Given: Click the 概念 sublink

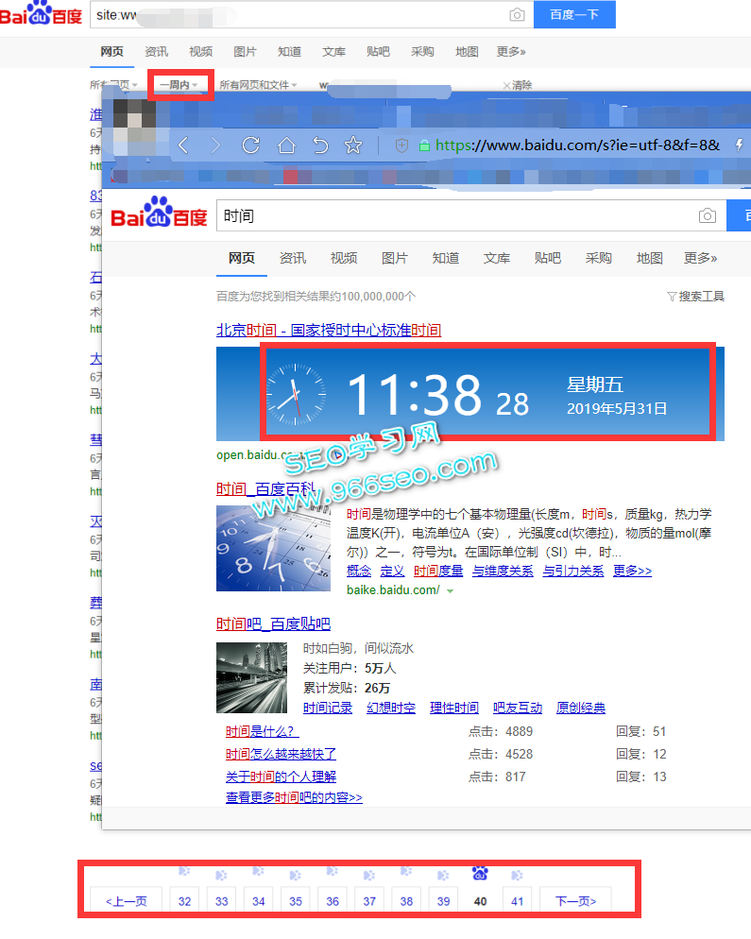Looking at the screenshot, I should coord(359,572).
